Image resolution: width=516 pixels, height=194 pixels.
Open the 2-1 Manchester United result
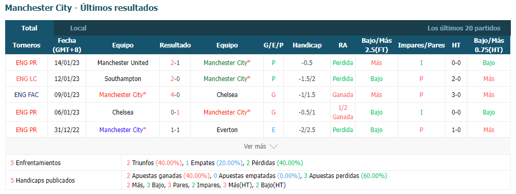tap(175, 63)
